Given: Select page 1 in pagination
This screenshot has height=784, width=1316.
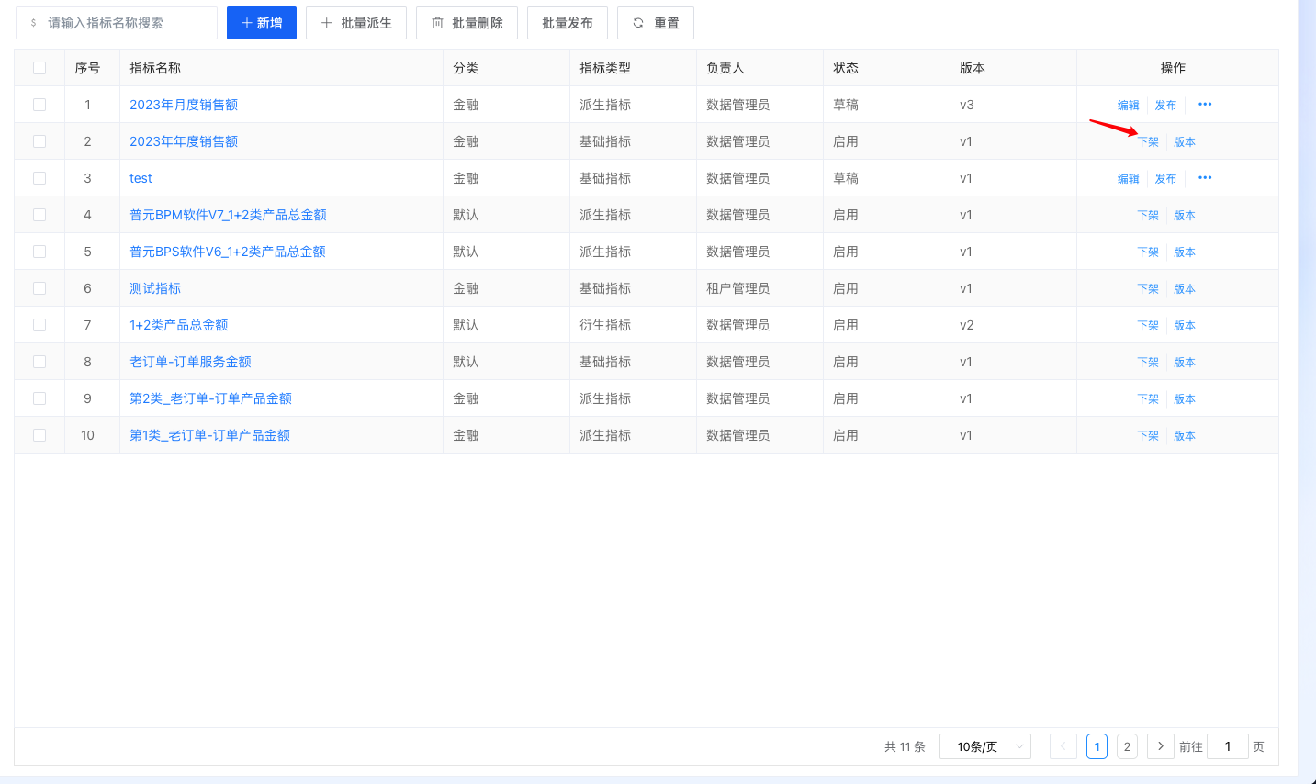Looking at the screenshot, I should 1097,746.
